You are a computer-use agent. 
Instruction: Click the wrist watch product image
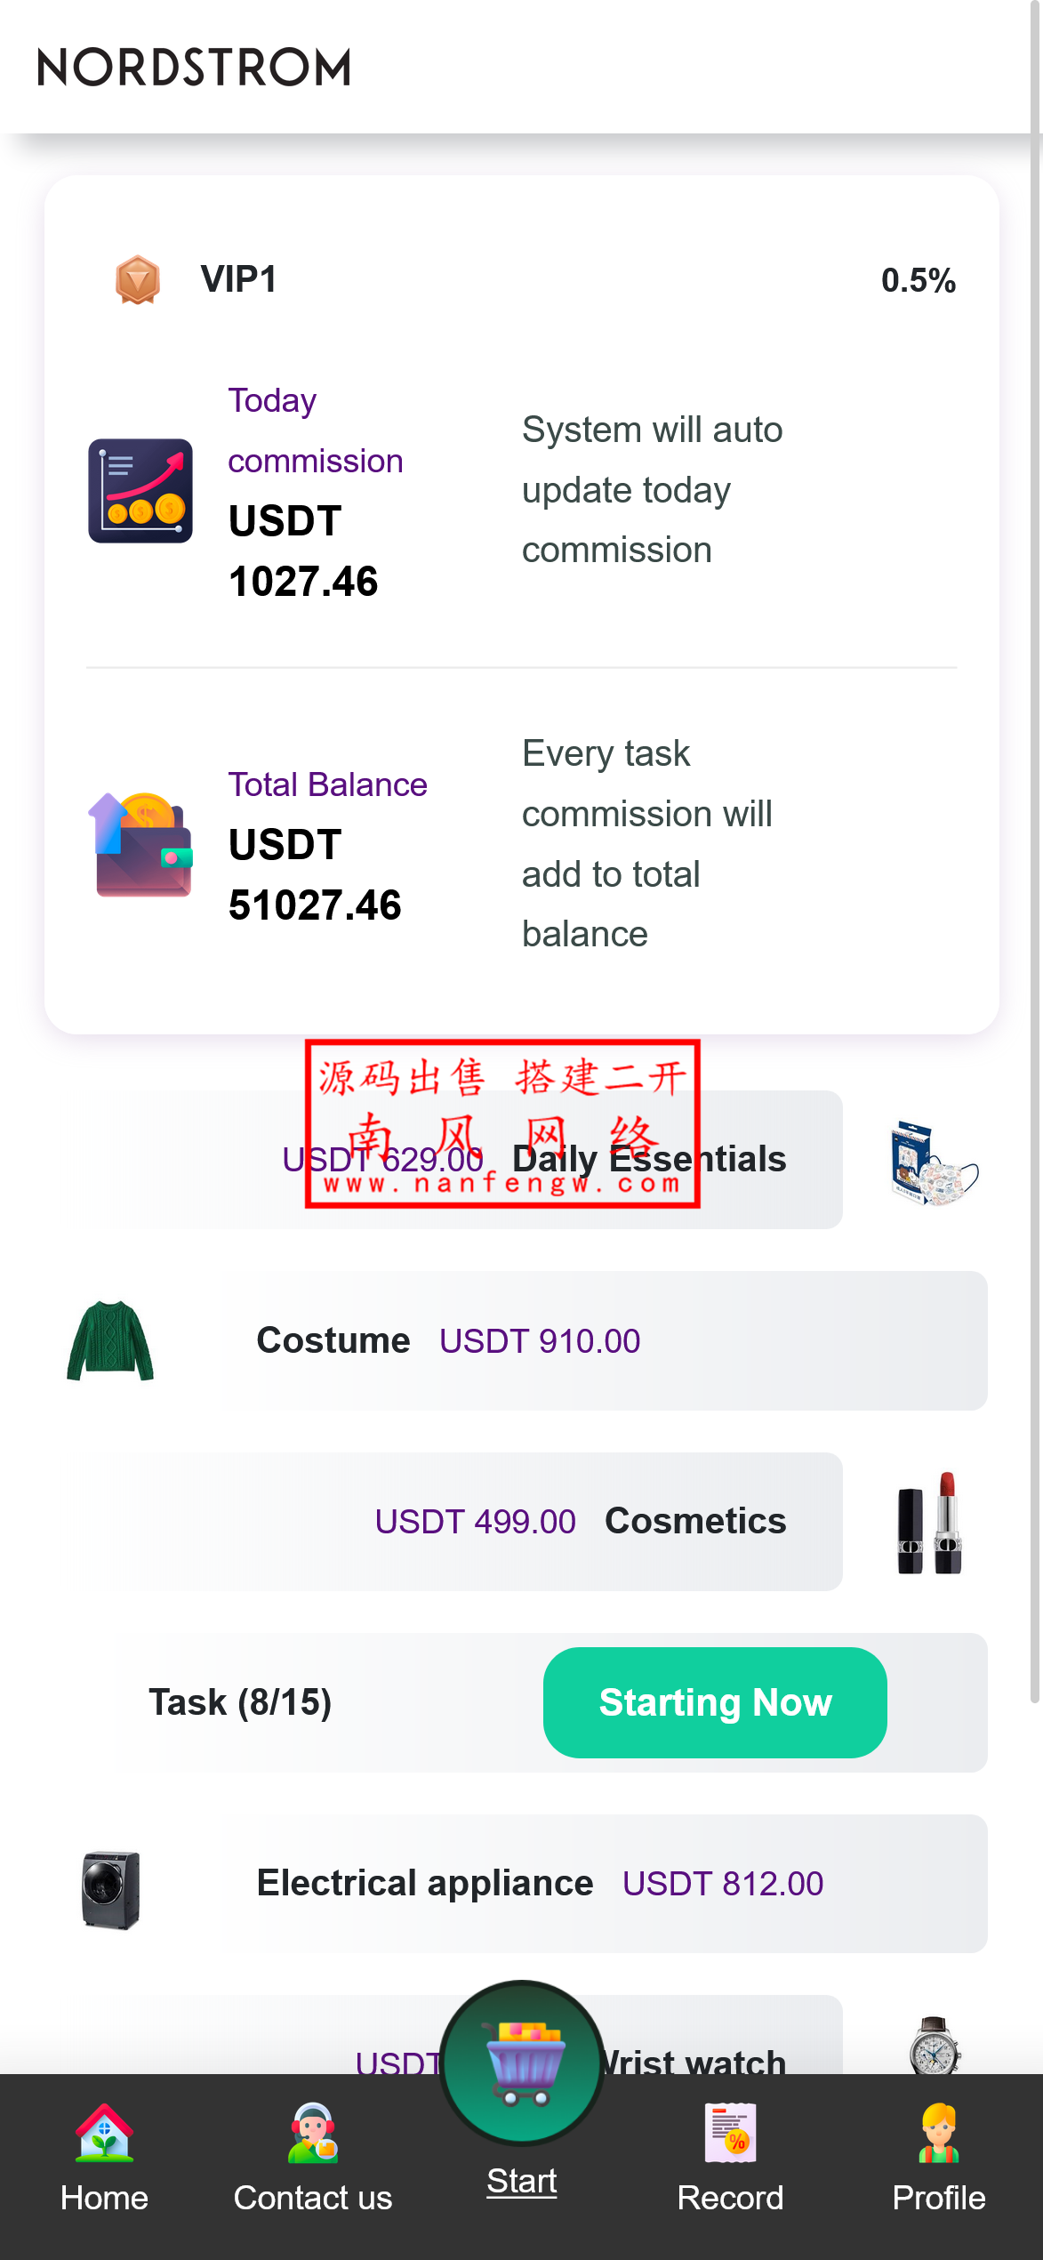(935, 2046)
